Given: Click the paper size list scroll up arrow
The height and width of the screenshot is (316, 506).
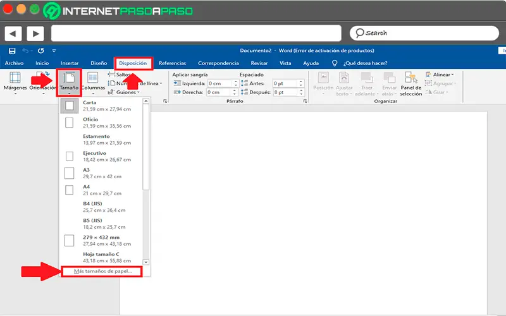Looking at the screenshot, I should tap(146, 101).
